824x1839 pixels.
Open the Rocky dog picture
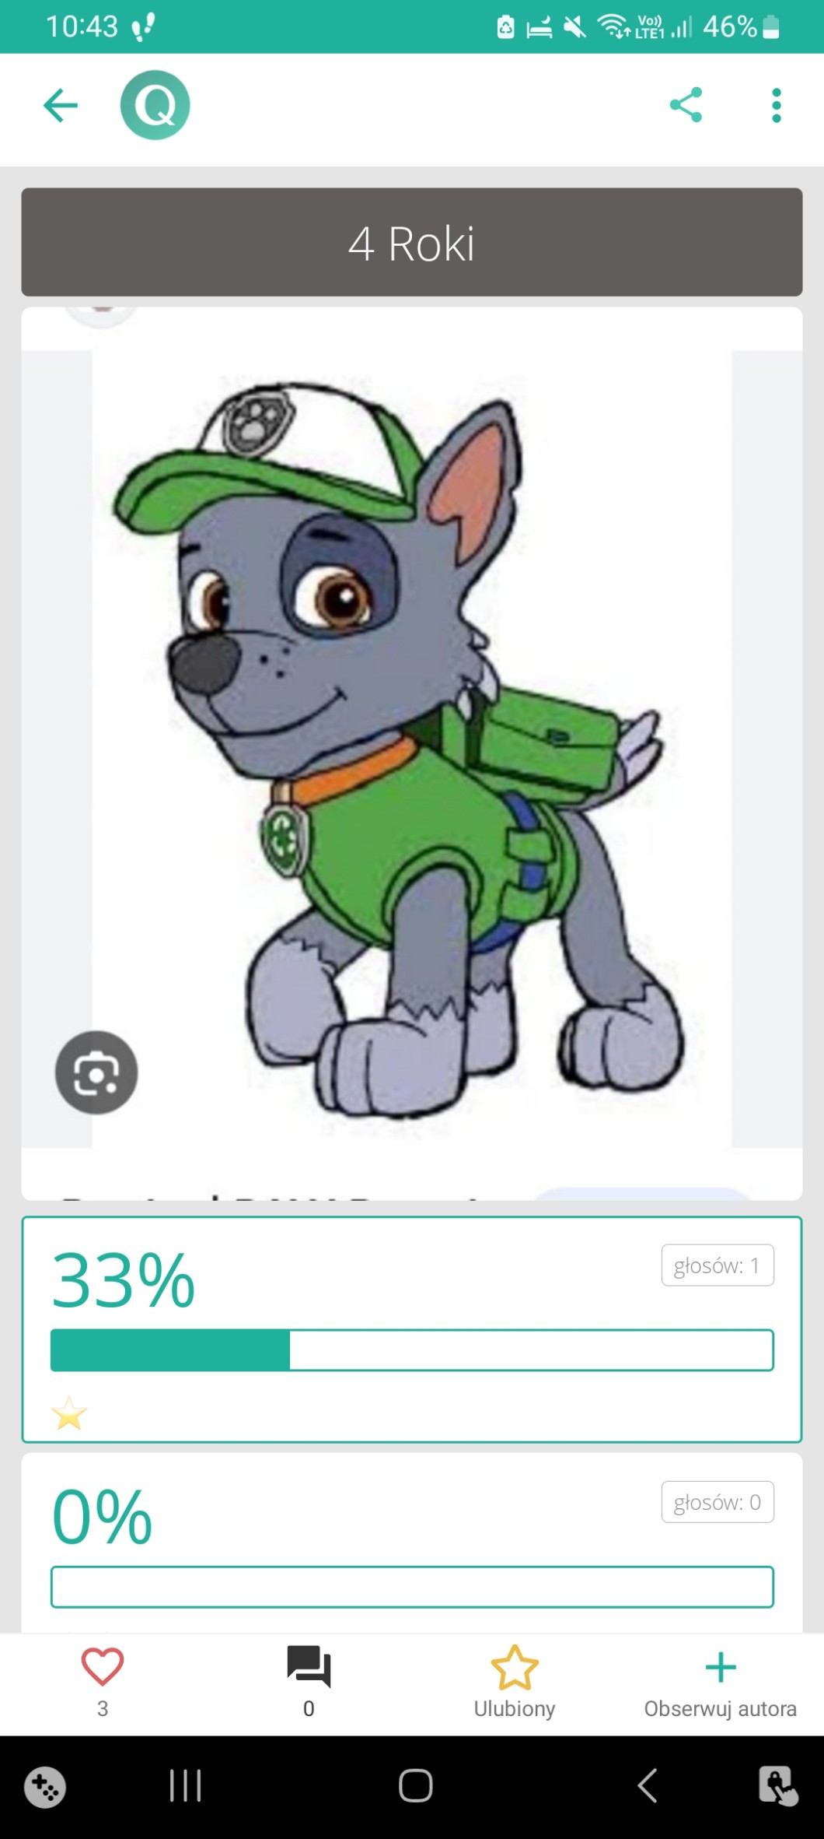(x=412, y=749)
